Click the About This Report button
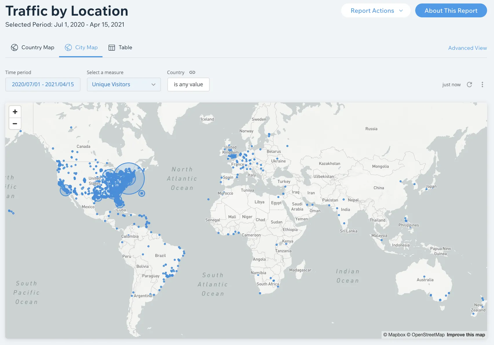 coord(451,11)
